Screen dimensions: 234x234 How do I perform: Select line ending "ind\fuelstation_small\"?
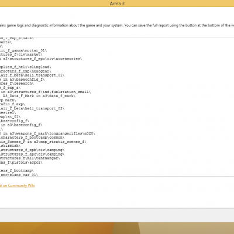(46, 92)
